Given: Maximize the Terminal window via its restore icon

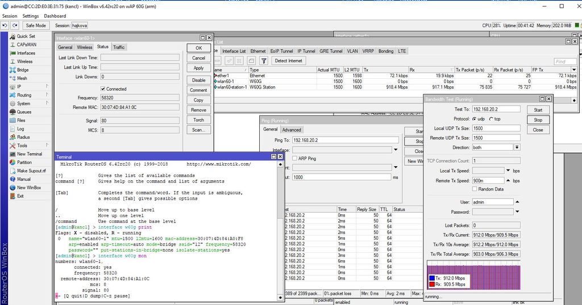Looking at the screenshot, I should (273, 156).
